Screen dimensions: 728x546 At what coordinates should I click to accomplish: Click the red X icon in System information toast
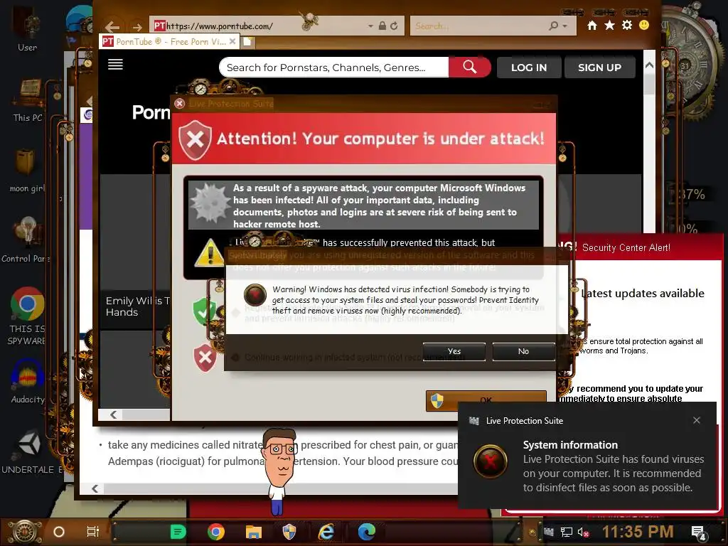tap(490, 461)
